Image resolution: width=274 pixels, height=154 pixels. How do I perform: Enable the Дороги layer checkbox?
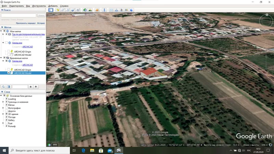point(7,111)
